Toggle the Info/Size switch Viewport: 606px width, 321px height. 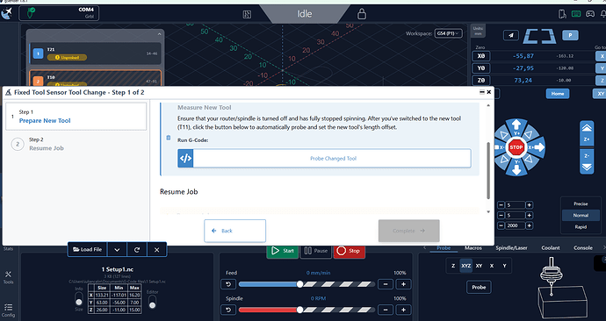tap(79, 298)
